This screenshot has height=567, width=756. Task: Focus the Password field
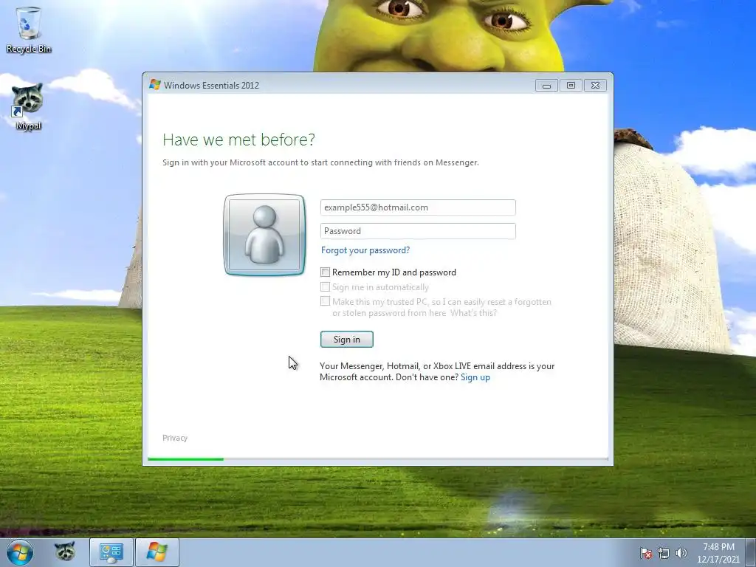(x=418, y=231)
